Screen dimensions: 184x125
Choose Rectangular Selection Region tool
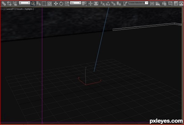pos(44,3)
